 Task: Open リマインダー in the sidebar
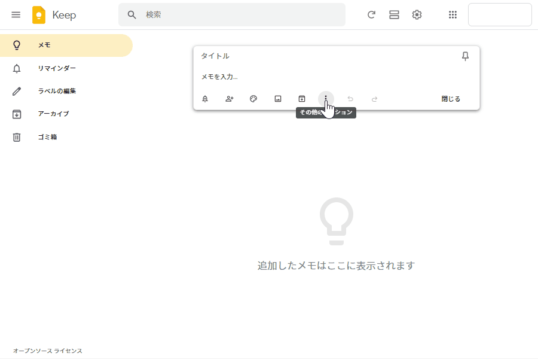(x=66, y=68)
